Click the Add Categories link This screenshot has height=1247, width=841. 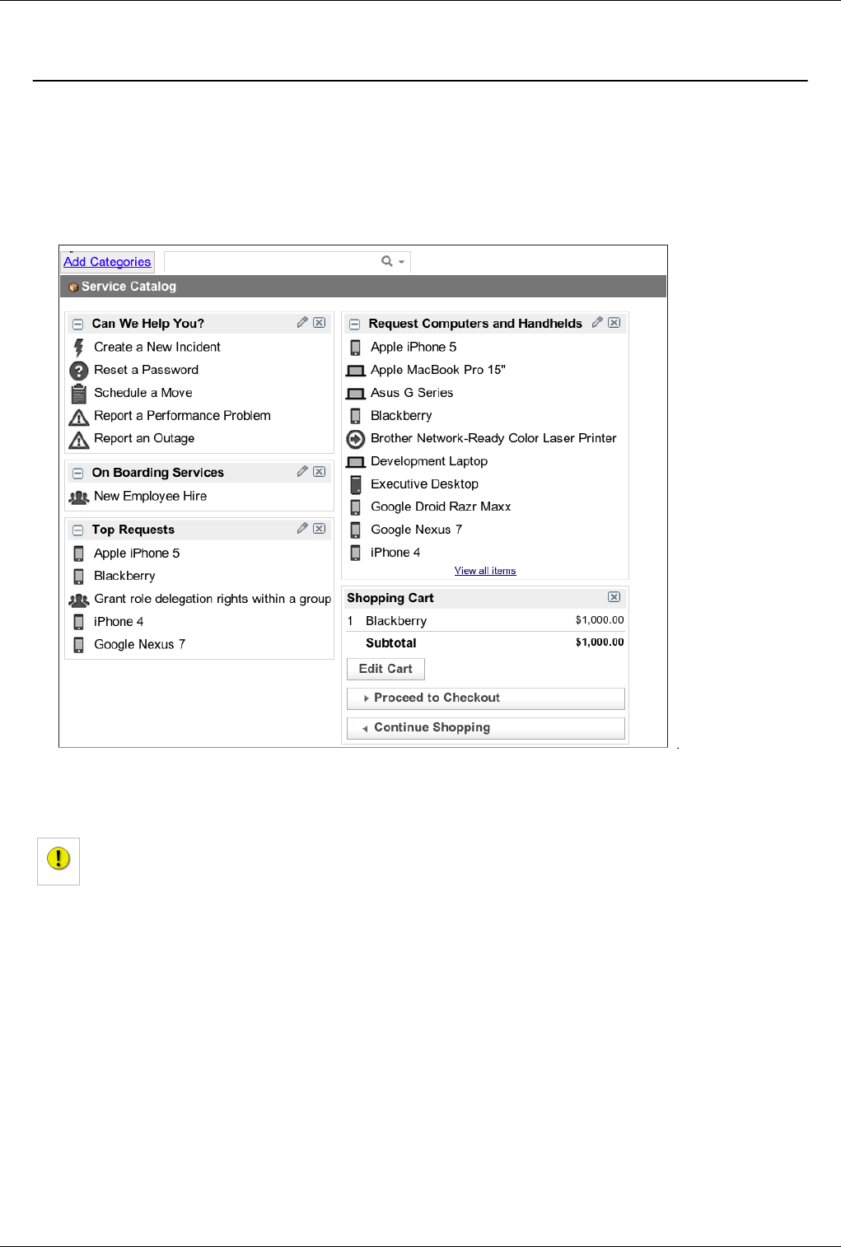pos(107,262)
